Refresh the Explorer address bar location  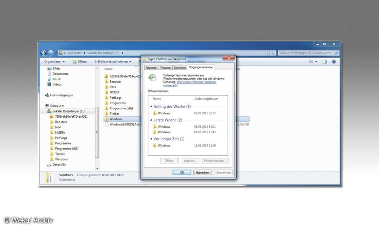pyautogui.click(x=273, y=53)
